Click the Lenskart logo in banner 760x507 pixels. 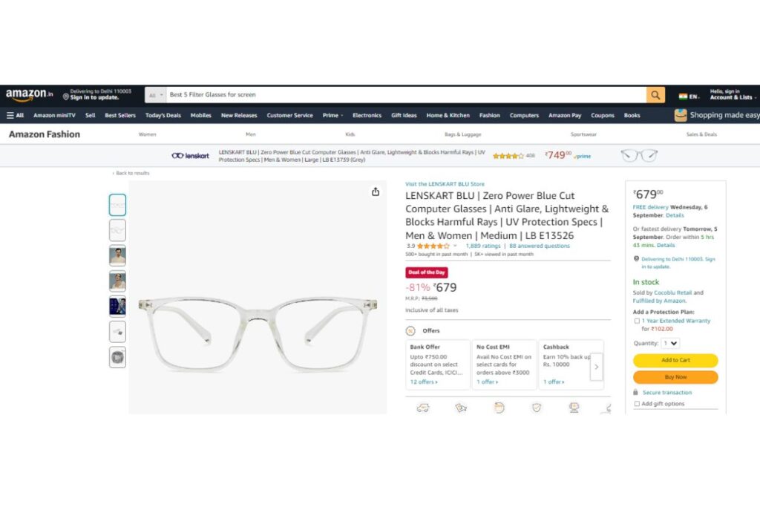[x=190, y=156]
